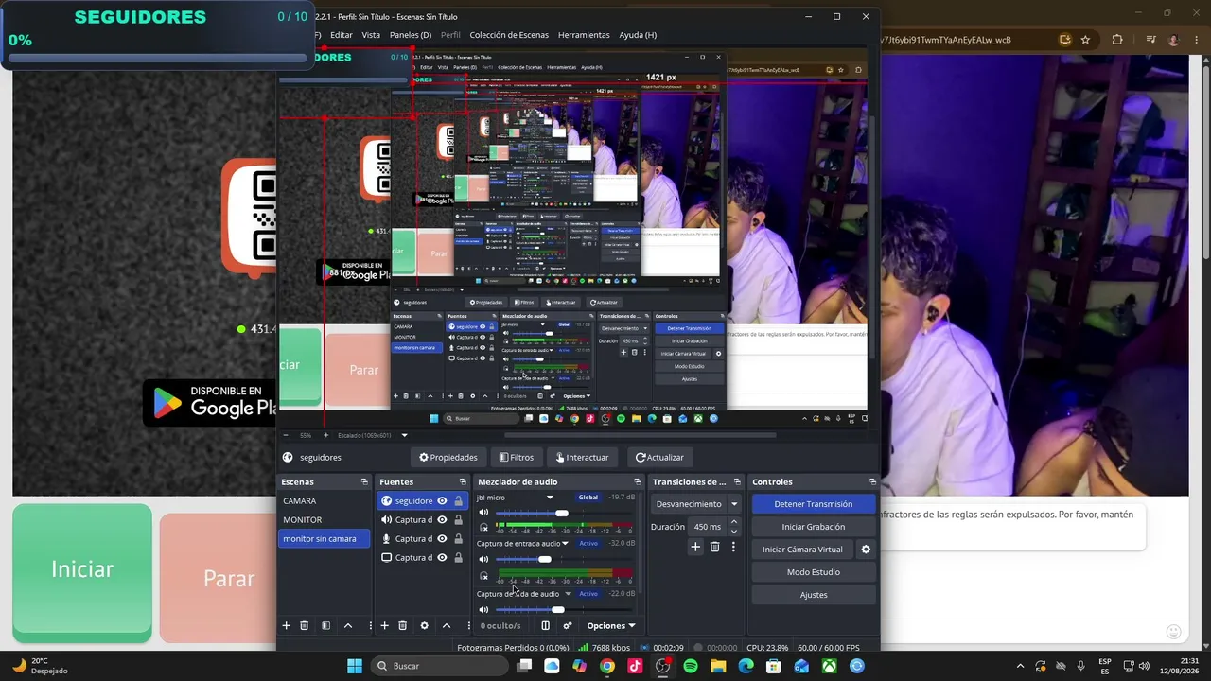
Task: Open the Ayuda (H) menu
Action: pos(638,35)
